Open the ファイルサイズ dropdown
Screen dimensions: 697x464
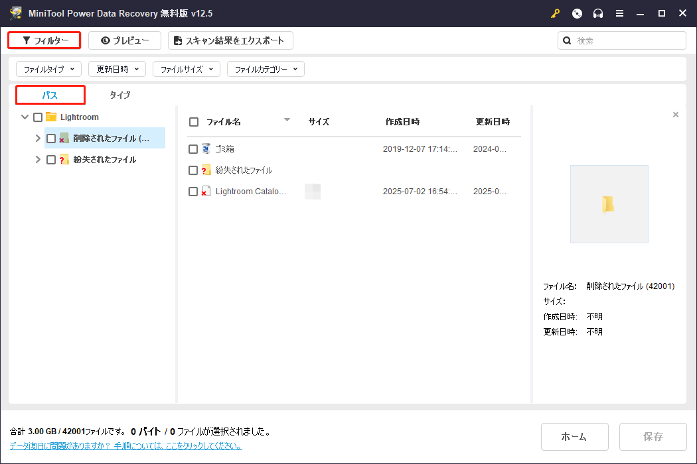[187, 69]
